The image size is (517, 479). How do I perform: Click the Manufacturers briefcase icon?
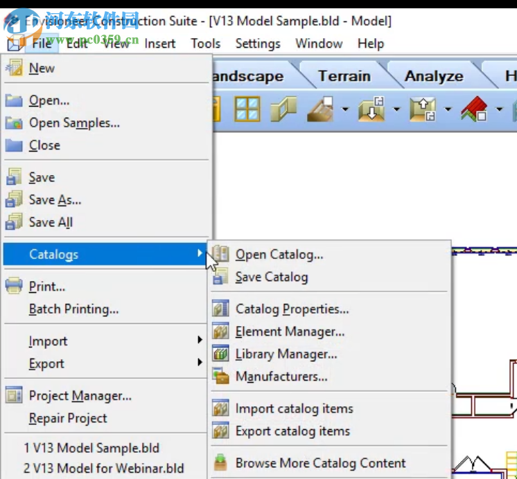click(220, 376)
